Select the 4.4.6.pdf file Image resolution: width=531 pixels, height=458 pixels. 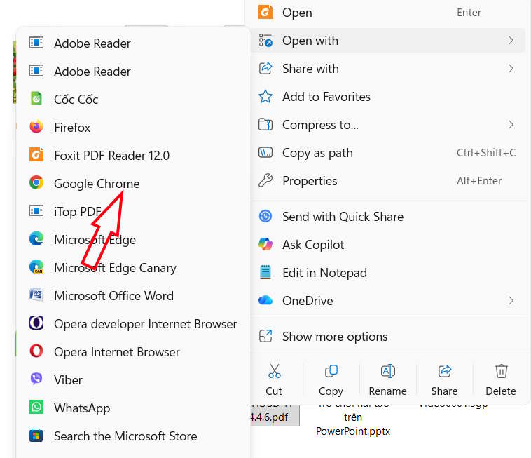pos(275,417)
